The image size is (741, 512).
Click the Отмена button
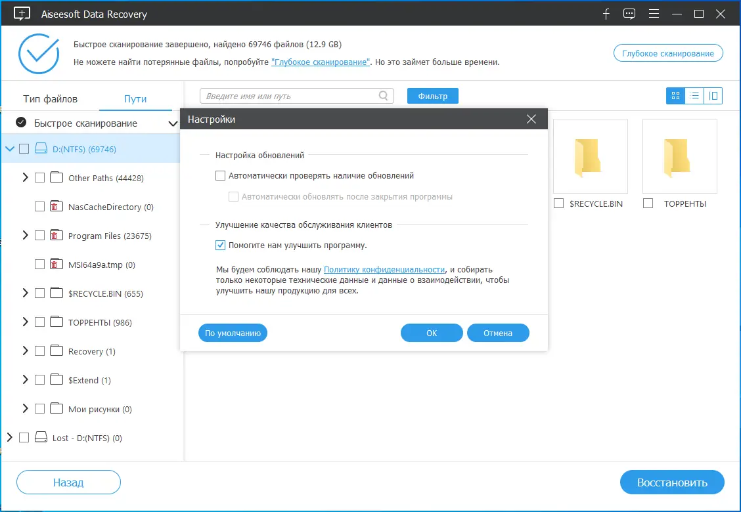pyautogui.click(x=498, y=333)
